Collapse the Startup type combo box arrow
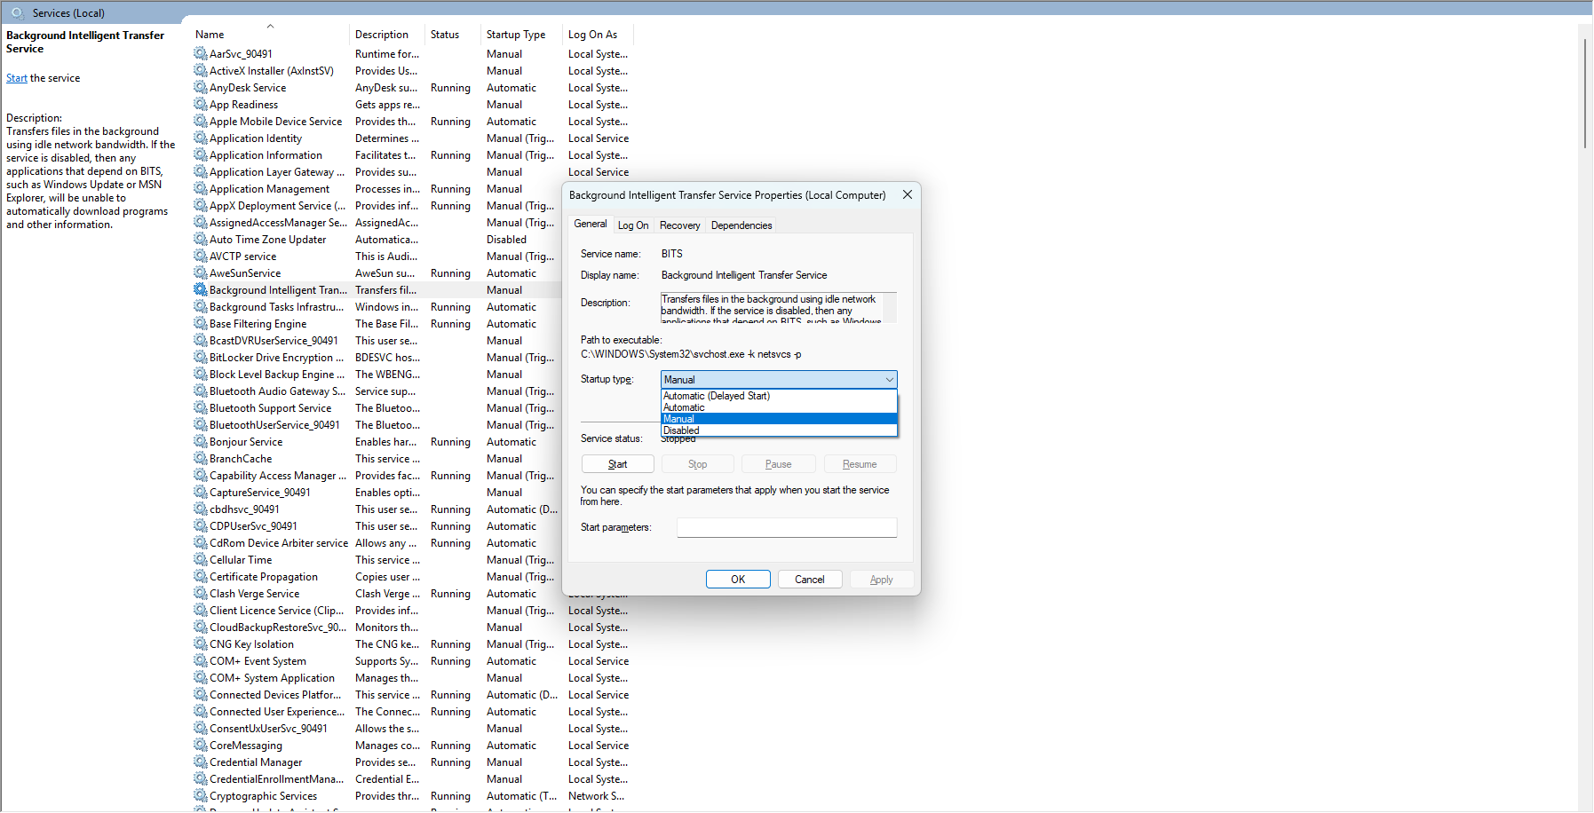1594x813 pixels. tap(889, 380)
